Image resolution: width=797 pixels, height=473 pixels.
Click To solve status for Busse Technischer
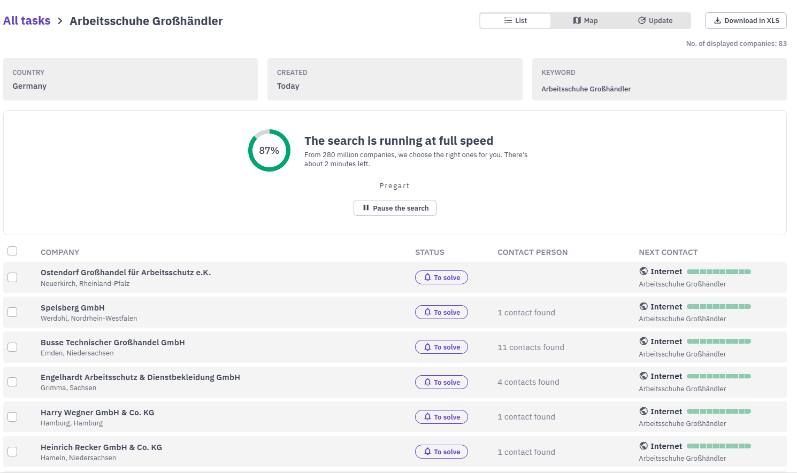441,347
